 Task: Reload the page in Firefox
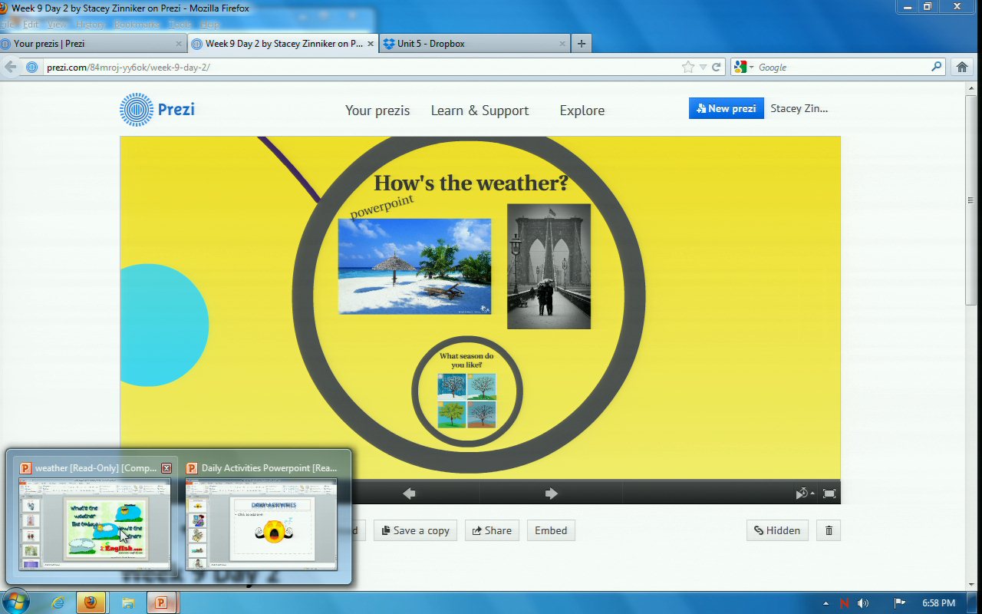pos(717,68)
